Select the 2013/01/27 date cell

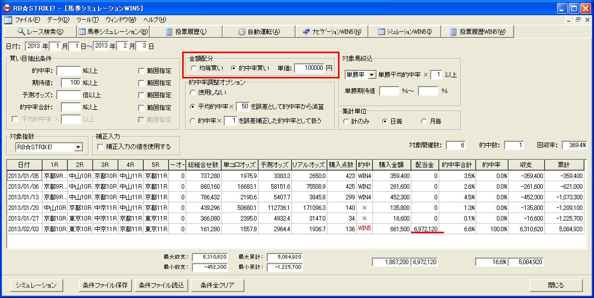23,219
